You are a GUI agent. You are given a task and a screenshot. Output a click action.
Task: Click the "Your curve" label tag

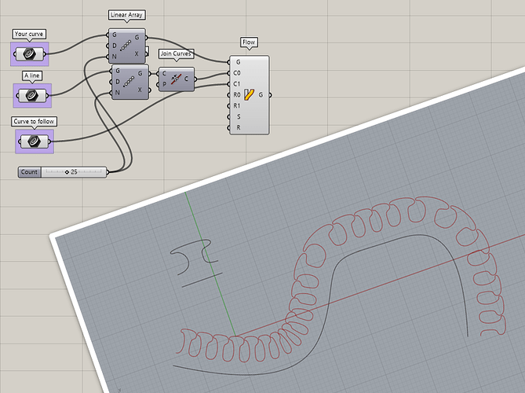[29, 34]
